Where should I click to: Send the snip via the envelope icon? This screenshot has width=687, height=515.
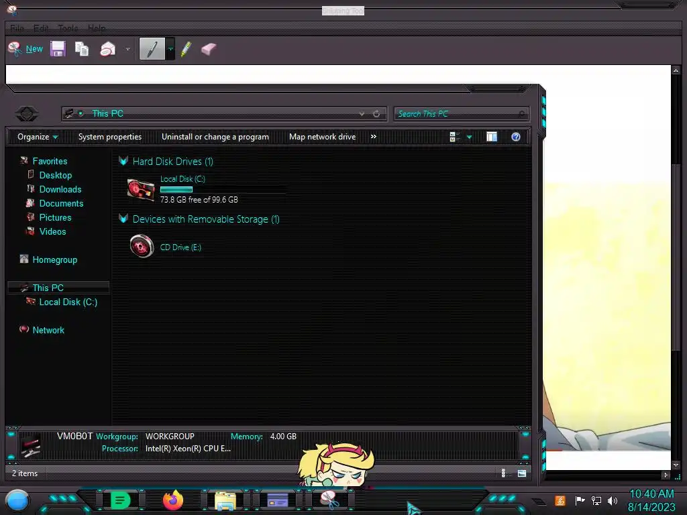tap(108, 48)
